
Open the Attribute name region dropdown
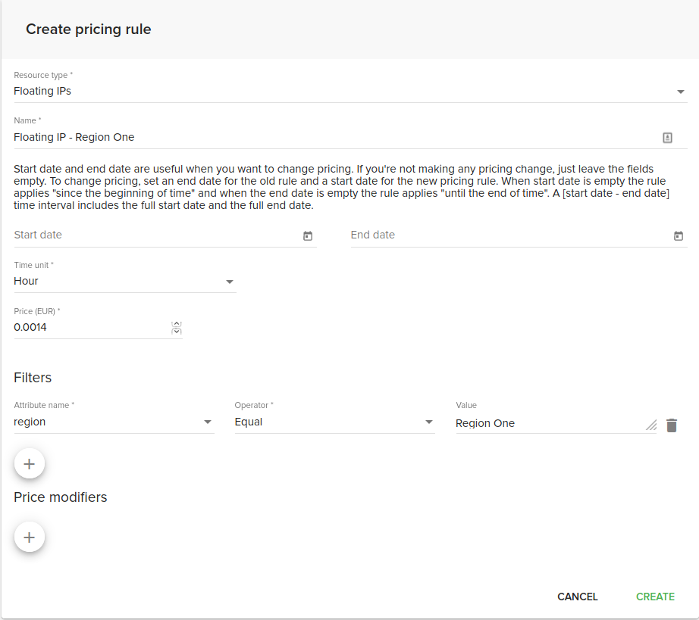click(114, 422)
